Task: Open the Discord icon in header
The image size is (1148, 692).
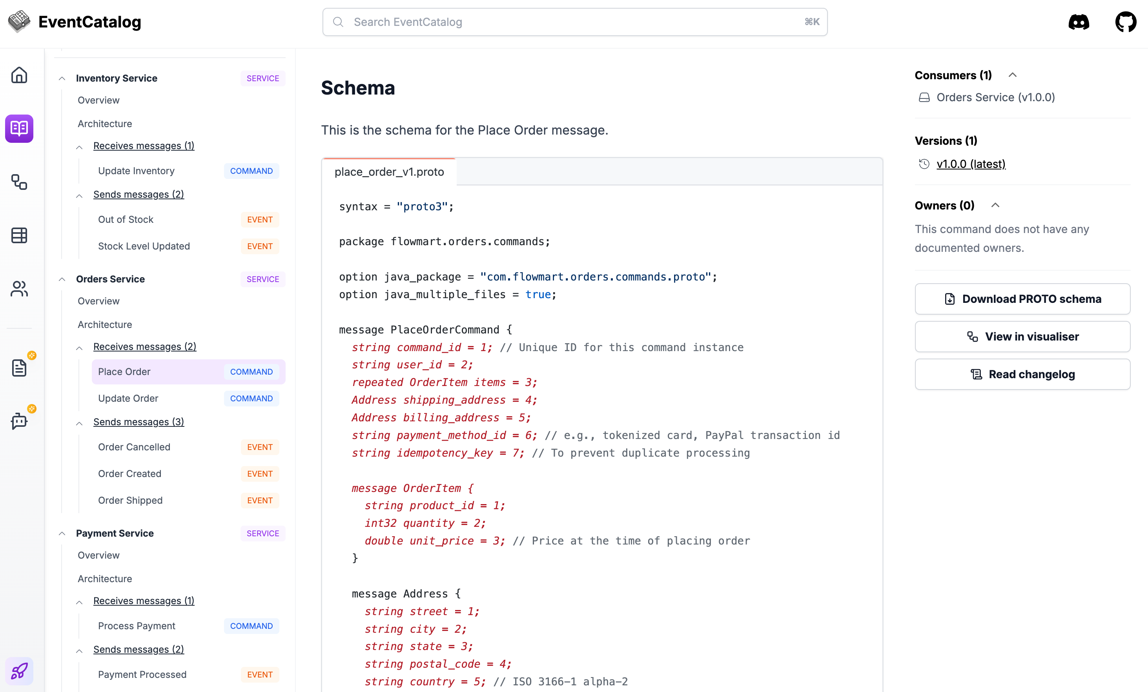Action: tap(1079, 22)
